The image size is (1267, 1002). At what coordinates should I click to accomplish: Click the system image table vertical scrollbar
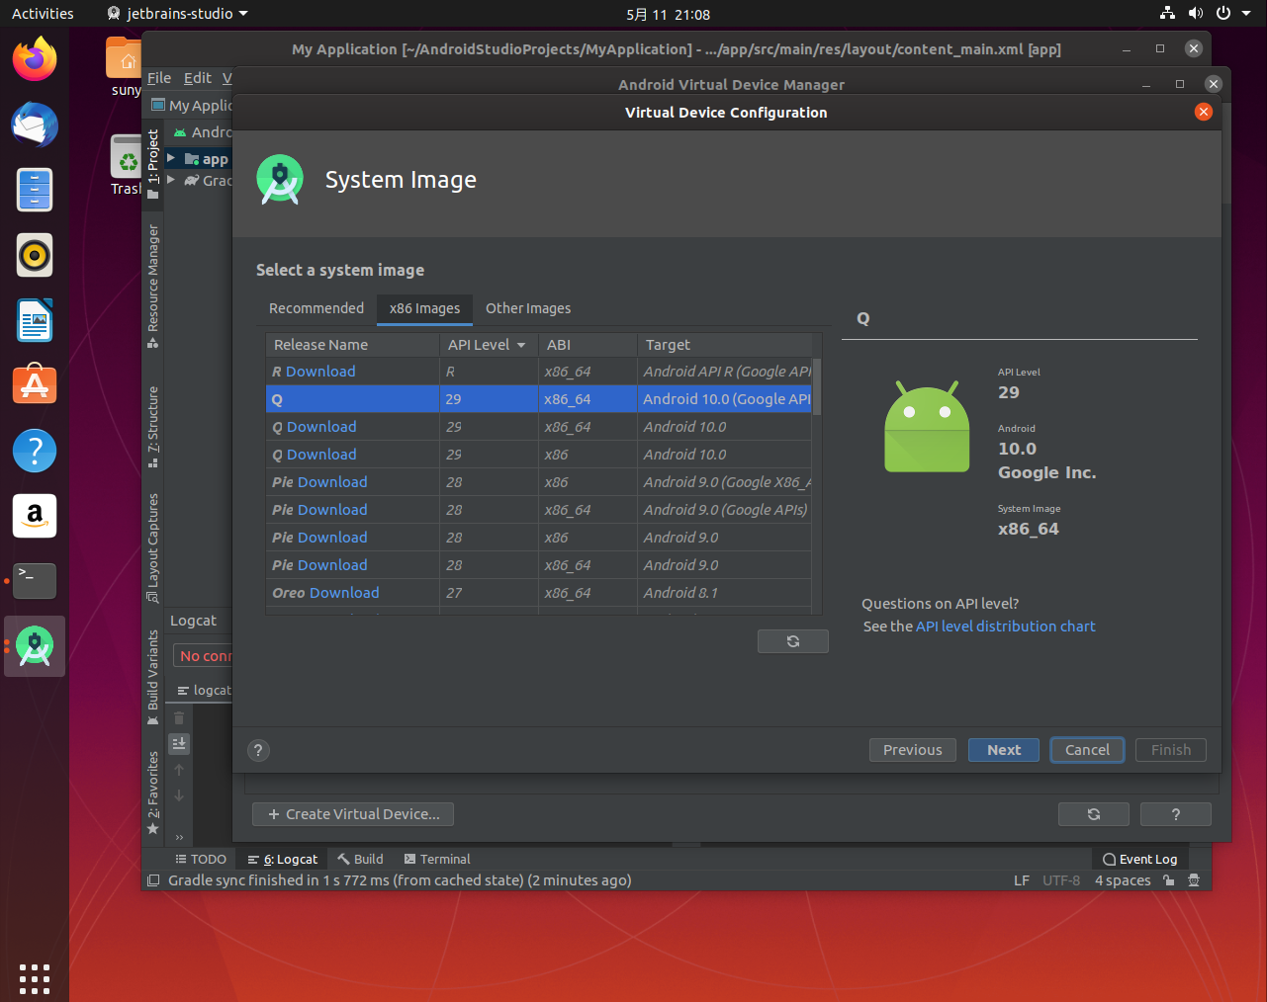(816, 385)
